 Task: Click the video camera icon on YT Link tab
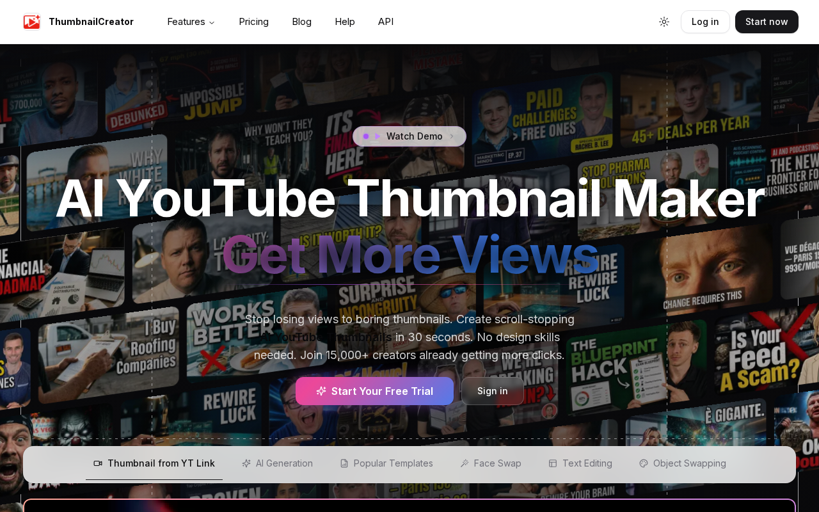(98, 463)
